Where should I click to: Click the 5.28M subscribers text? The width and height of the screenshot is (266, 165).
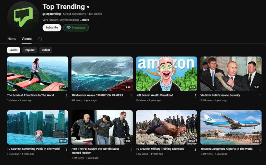point(75,14)
